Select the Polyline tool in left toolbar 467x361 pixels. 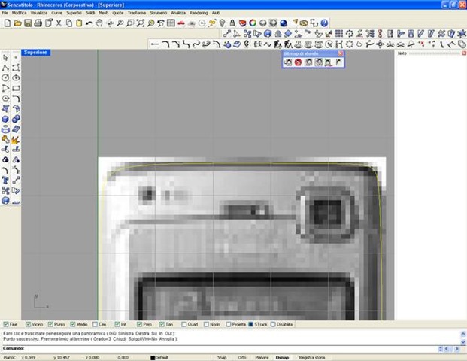point(6,68)
